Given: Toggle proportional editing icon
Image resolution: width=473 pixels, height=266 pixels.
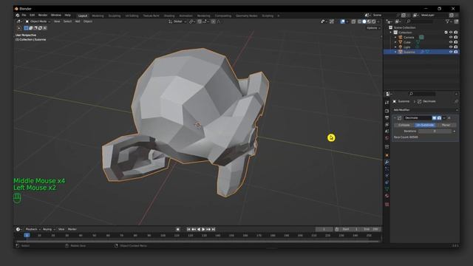Looking at the screenshot, I should [x=214, y=21].
